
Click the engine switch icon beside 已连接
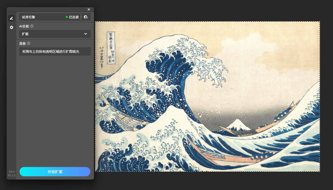(86, 17)
